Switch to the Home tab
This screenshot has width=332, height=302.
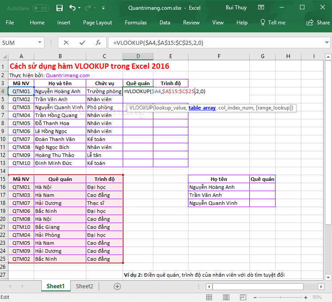pyautogui.click(x=37, y=23)
